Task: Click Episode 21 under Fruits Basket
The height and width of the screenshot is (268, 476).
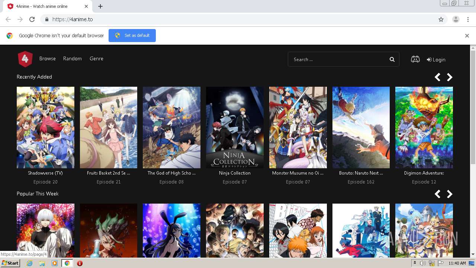Action: 109,182
